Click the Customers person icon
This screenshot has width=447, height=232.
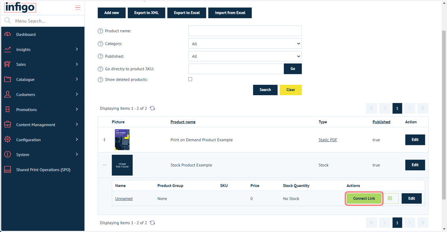pos(7,94)
